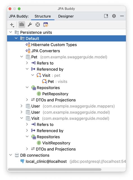Click DTOs and Projections icon under Pet
Image resolution: width=133 pixels, height=180 pixels.
point(33,100)
